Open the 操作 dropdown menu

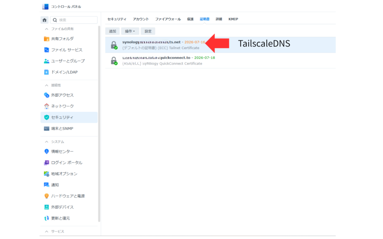[x=130, y=31]
